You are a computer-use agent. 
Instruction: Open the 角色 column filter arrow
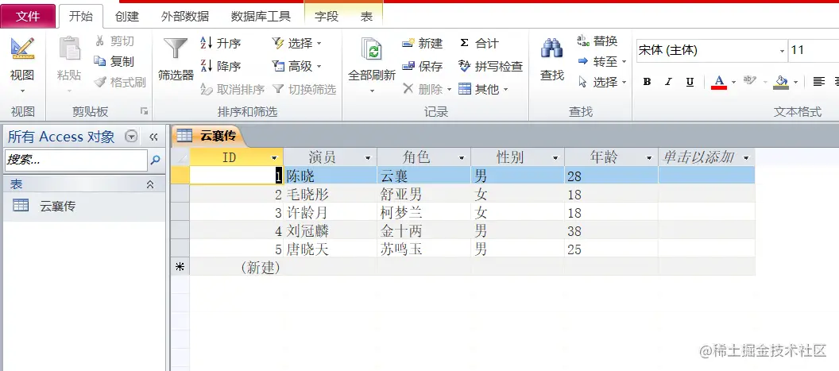[462, 158]
